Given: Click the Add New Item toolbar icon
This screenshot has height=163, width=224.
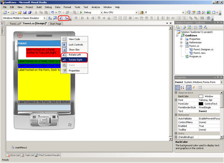Looking at the screenshot, I should 12,12.
